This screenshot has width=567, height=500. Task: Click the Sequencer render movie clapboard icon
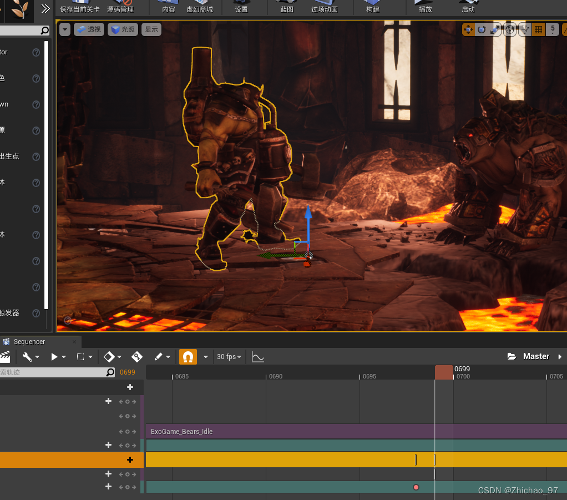coord(5,356)
